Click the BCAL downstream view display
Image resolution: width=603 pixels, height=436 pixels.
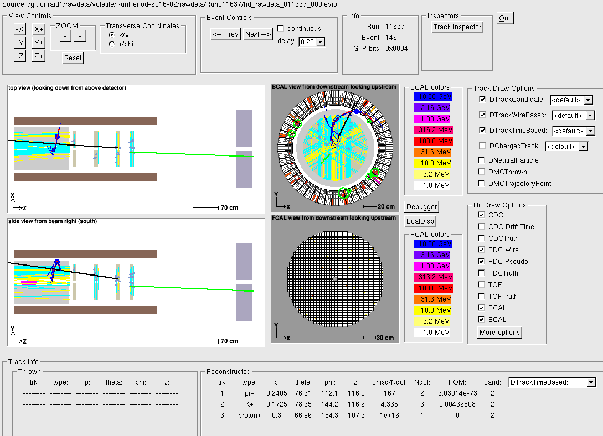tap(335, 148)
